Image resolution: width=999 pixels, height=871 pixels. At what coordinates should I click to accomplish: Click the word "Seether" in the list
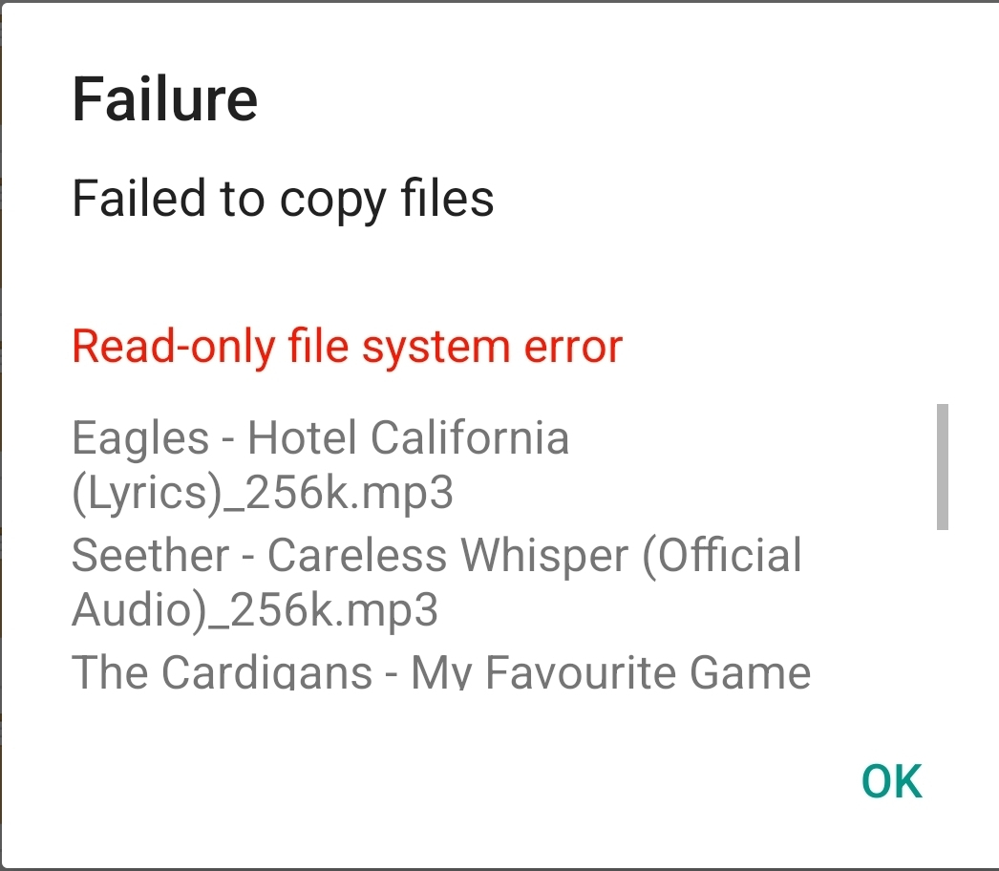(x=151, y=556)
